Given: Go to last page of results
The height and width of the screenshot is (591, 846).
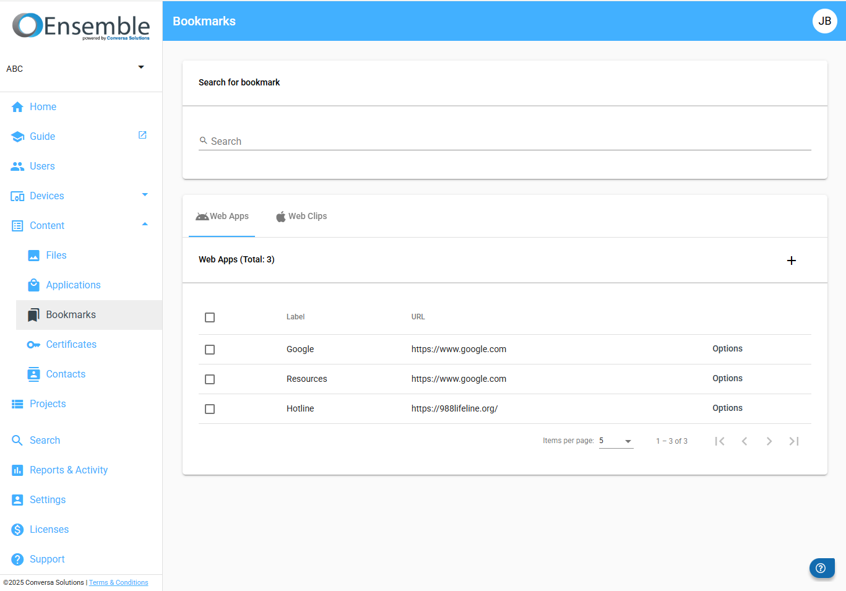Looking at the screenshot, I should (x=794, y=441).
